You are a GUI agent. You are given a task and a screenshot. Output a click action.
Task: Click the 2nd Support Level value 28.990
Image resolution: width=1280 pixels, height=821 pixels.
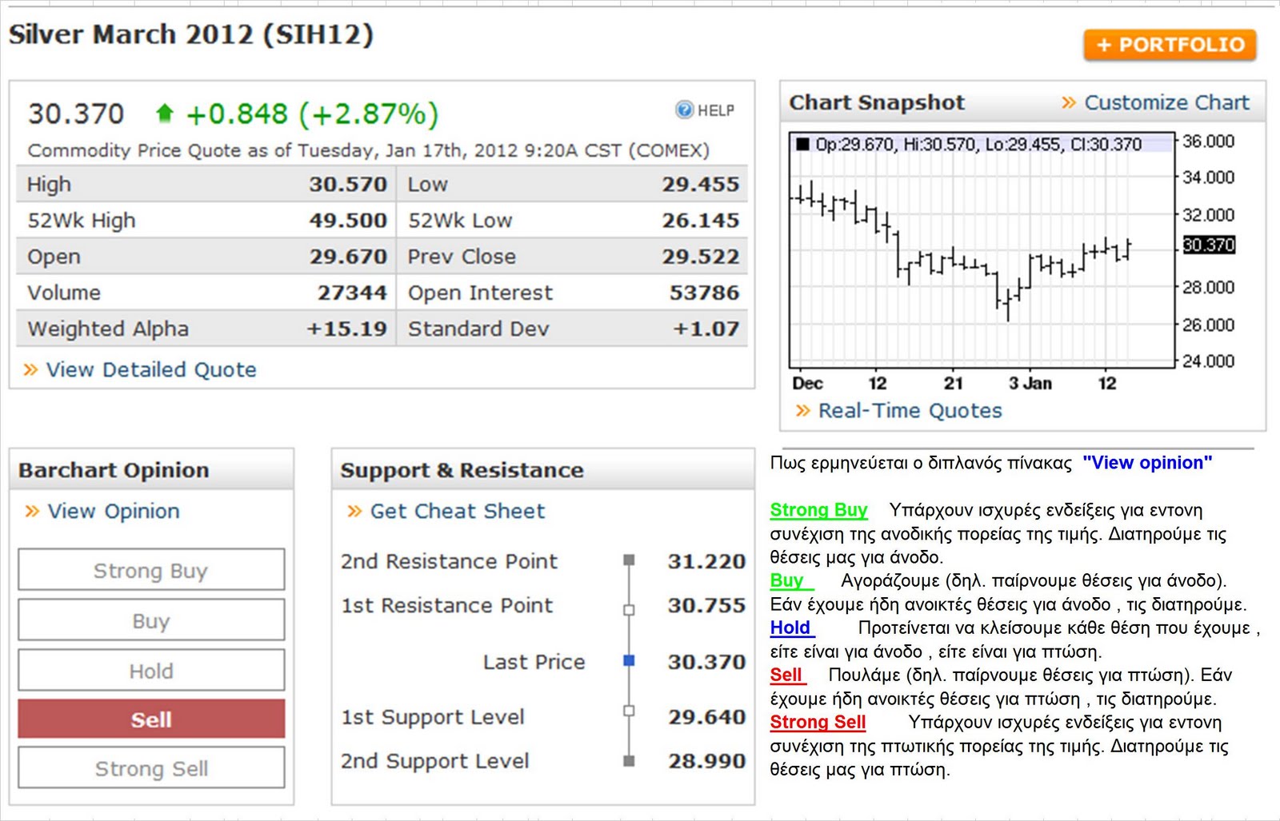pyautogui.click(x=706, y=761)
